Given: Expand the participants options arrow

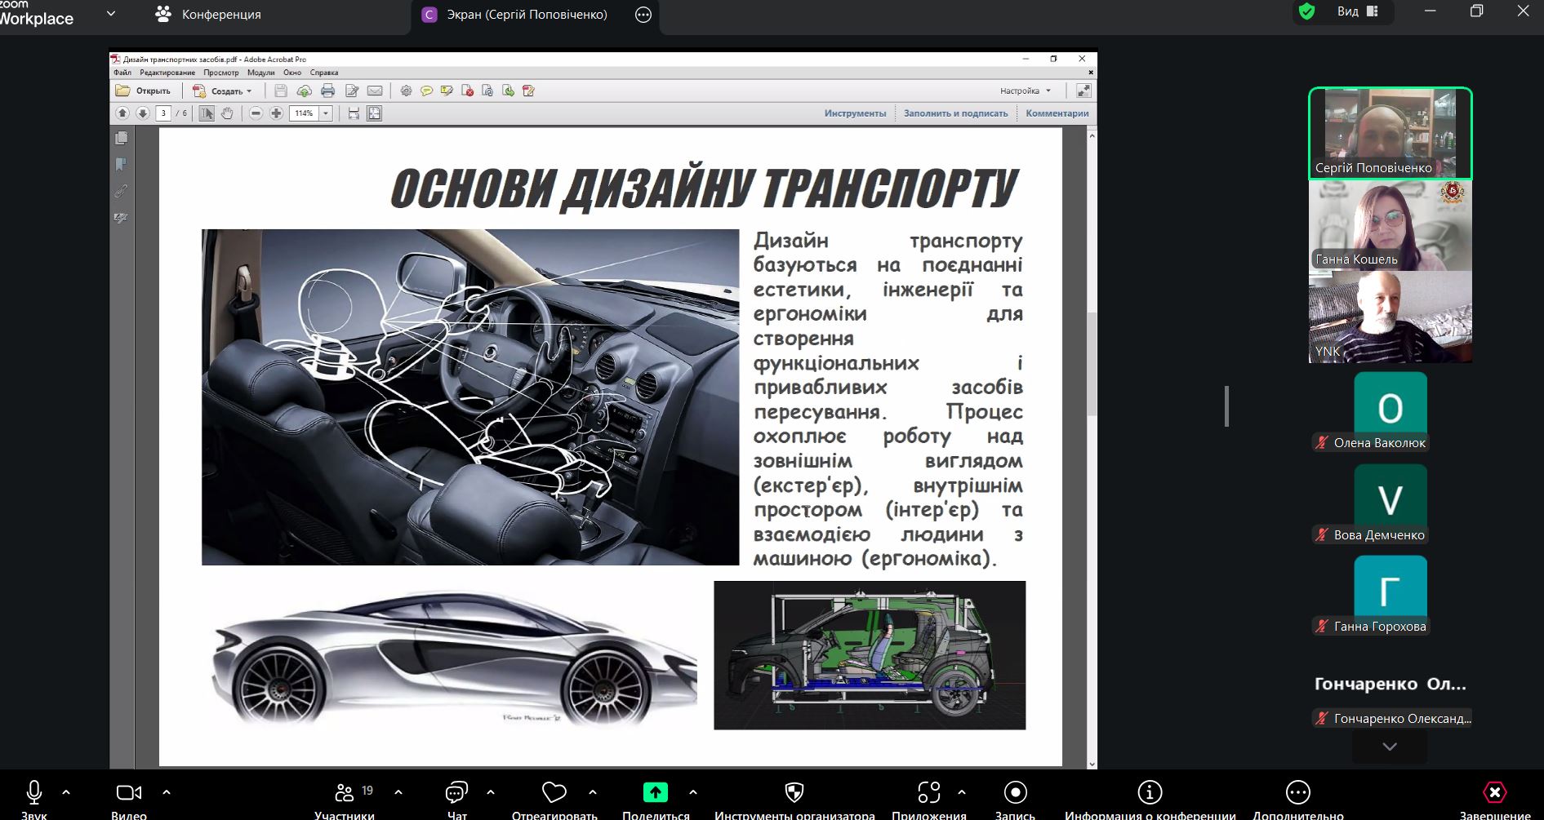Looking at the screenshot, I should (398, 791).
